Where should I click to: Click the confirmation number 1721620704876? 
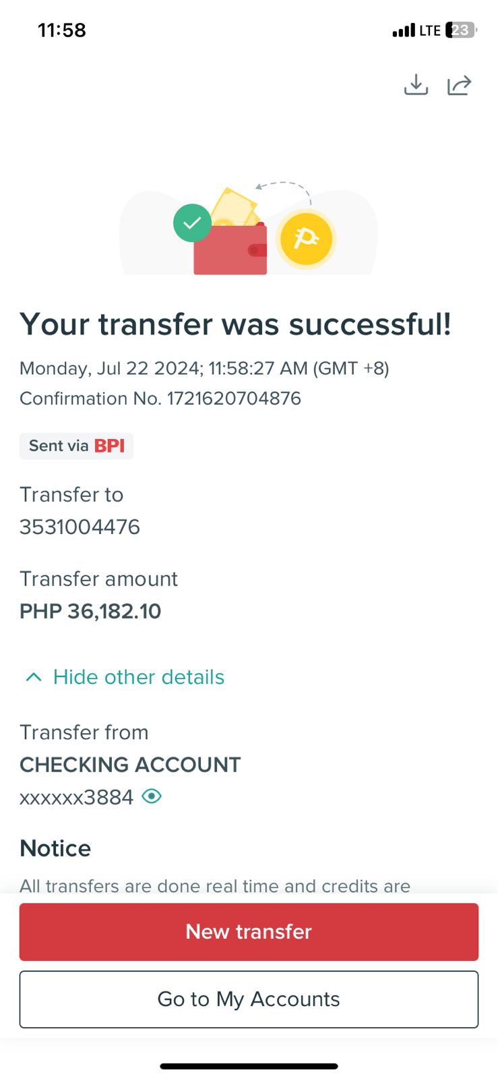point(234,399)
